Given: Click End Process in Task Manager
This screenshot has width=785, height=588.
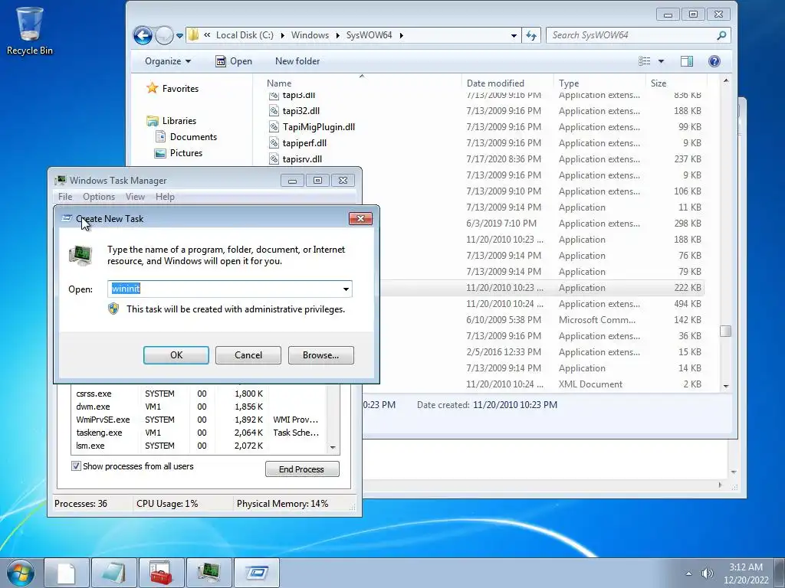Looking at the screenshot, I should coord(302,469).
